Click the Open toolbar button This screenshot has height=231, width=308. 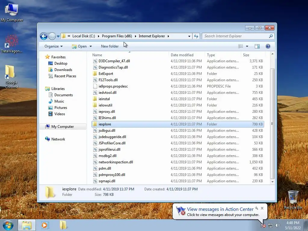[x=79, y=46]
